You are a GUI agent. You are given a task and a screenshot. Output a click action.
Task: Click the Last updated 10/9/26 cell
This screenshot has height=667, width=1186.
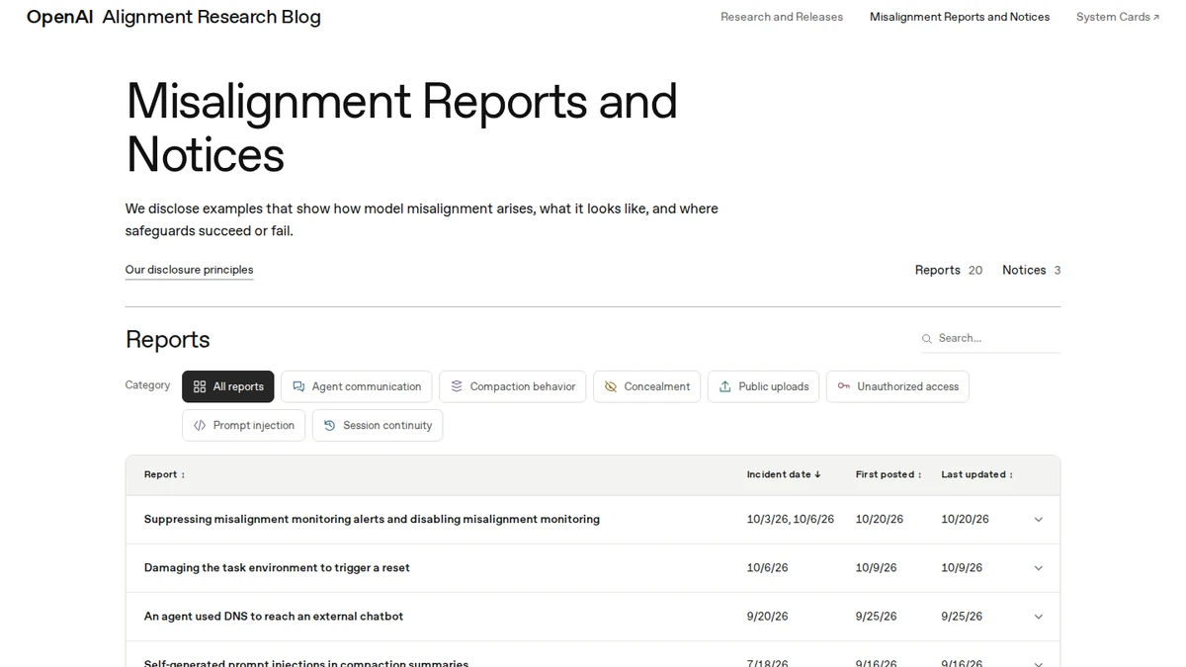[x=962, y=568]
